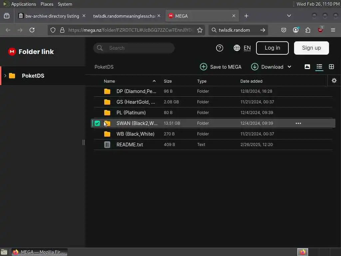341x256 pixels.
Task: Reload the page with refresh button
Action: pos(32,30)
